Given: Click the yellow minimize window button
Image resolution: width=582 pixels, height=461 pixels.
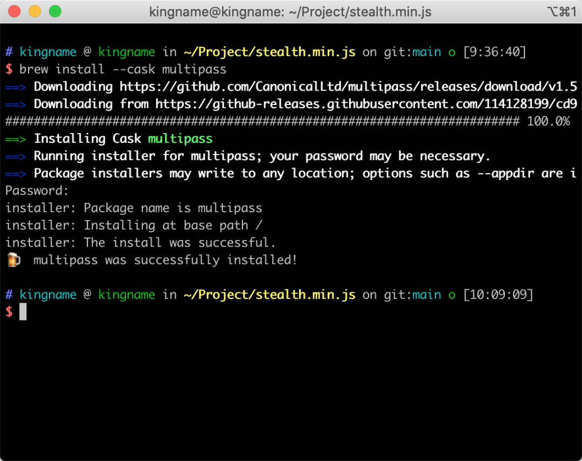Looking at the screenshot, I should tap(34, 11).
